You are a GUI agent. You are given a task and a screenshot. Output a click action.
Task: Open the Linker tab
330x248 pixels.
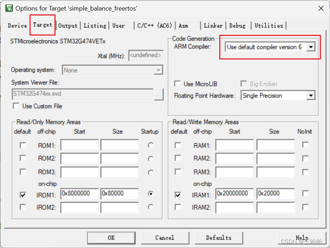point(213,26)
